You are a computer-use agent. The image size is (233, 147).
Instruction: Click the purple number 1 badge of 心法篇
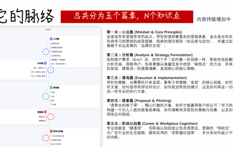51,39
